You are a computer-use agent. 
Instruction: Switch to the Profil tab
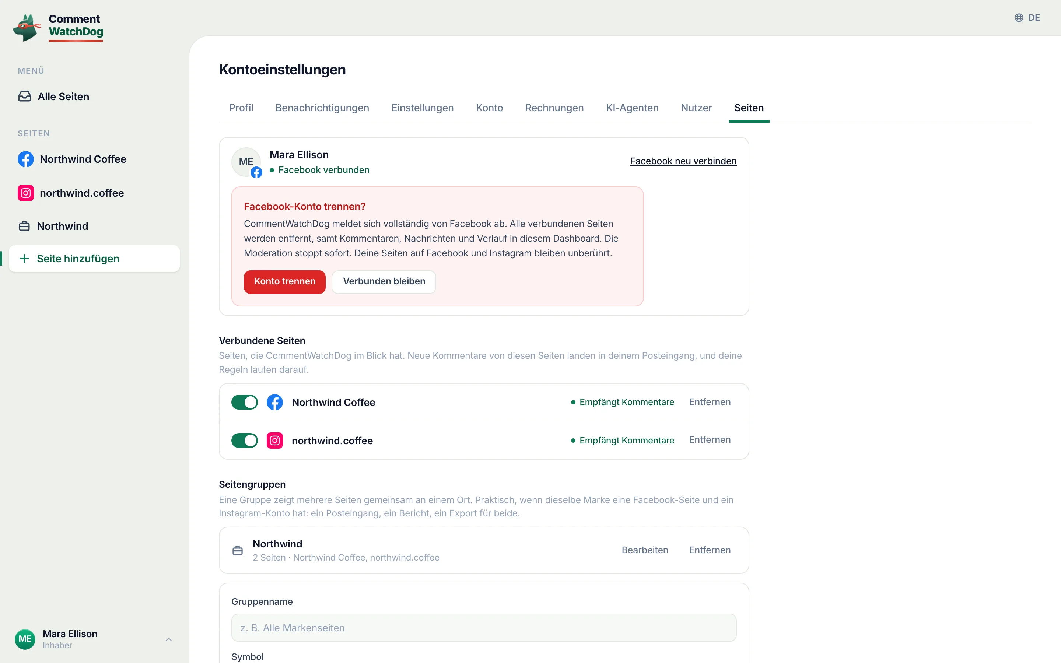[241, 108]
